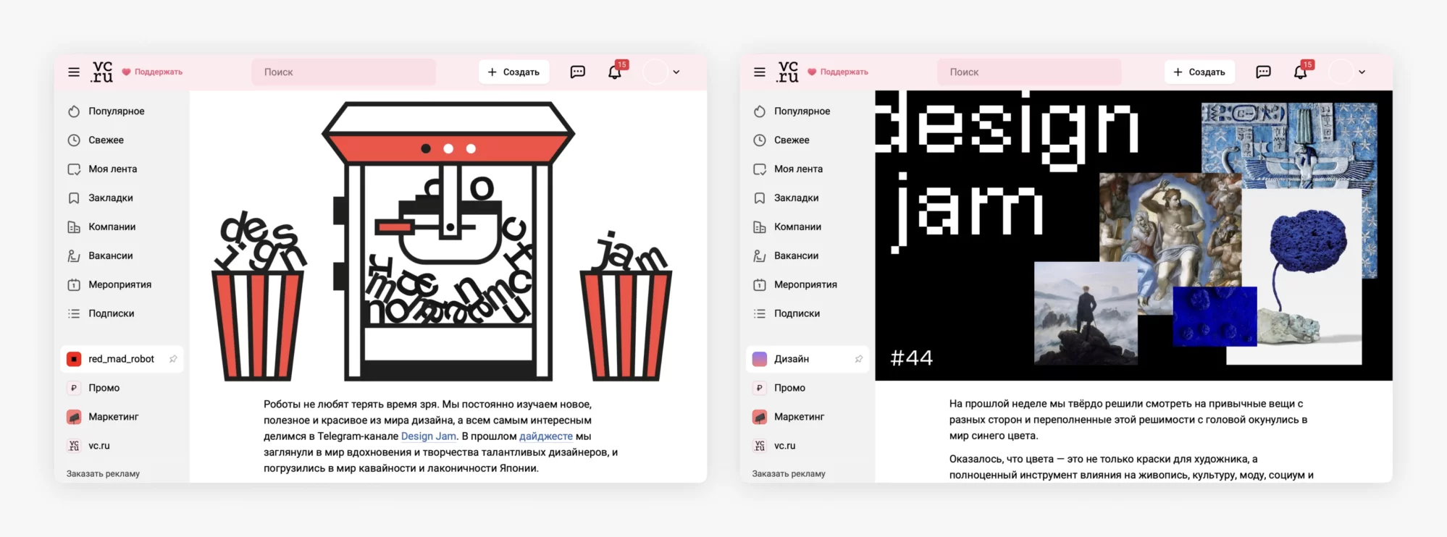
Task: Toggle pin icon next to Дизайн
Action: [x=859, y=359]
